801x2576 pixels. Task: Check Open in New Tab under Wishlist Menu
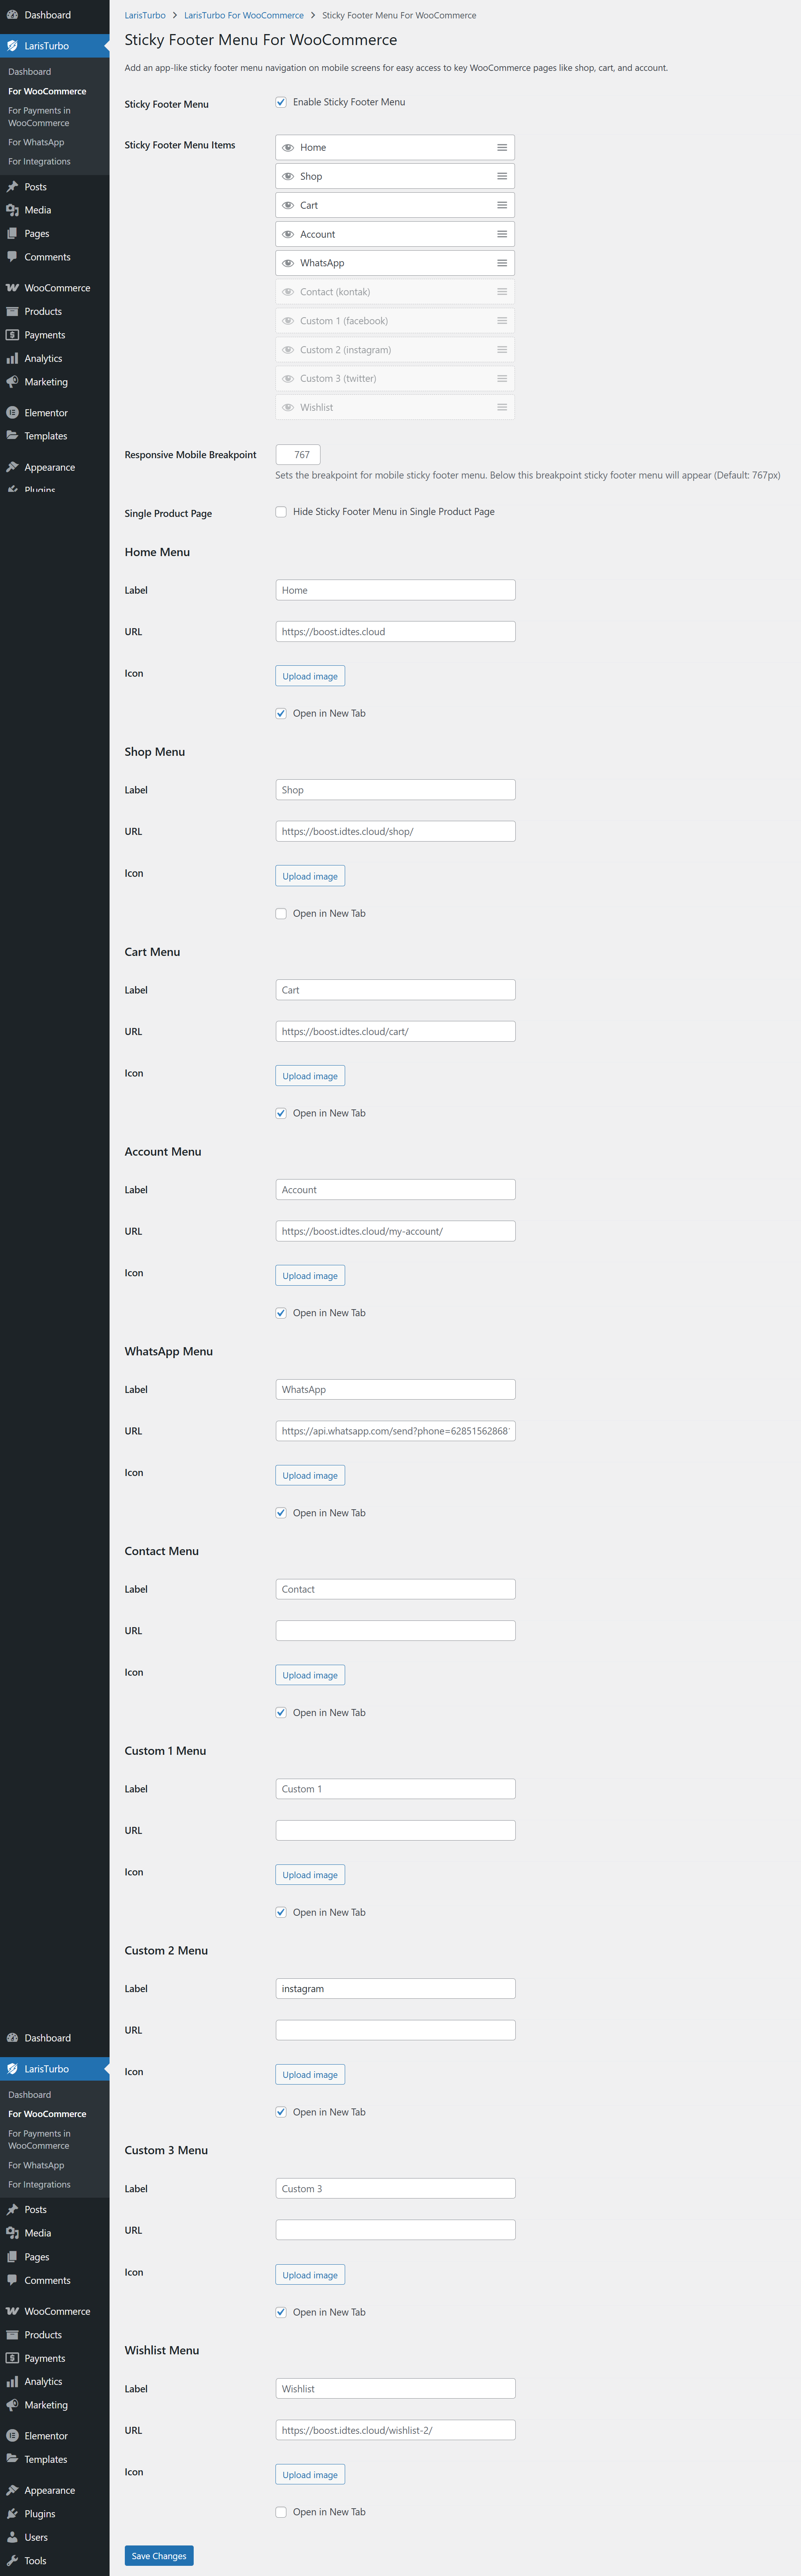click(281, 2512)
